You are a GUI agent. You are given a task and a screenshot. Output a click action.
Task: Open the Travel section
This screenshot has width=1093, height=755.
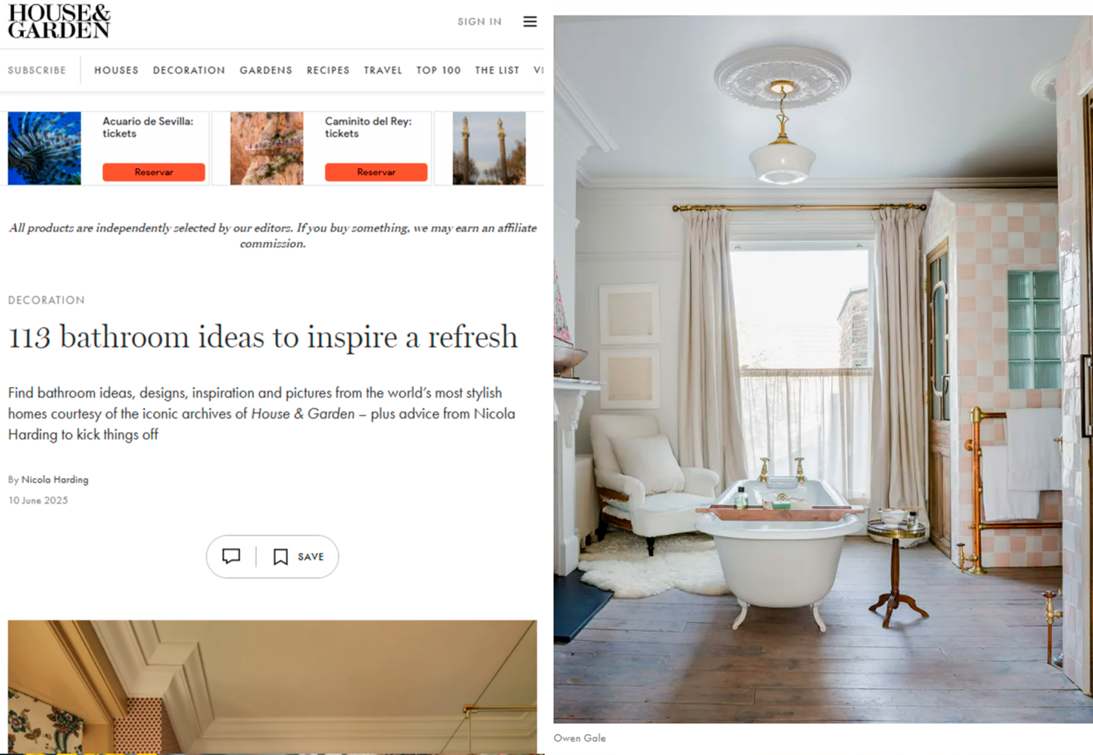(383, 70)
